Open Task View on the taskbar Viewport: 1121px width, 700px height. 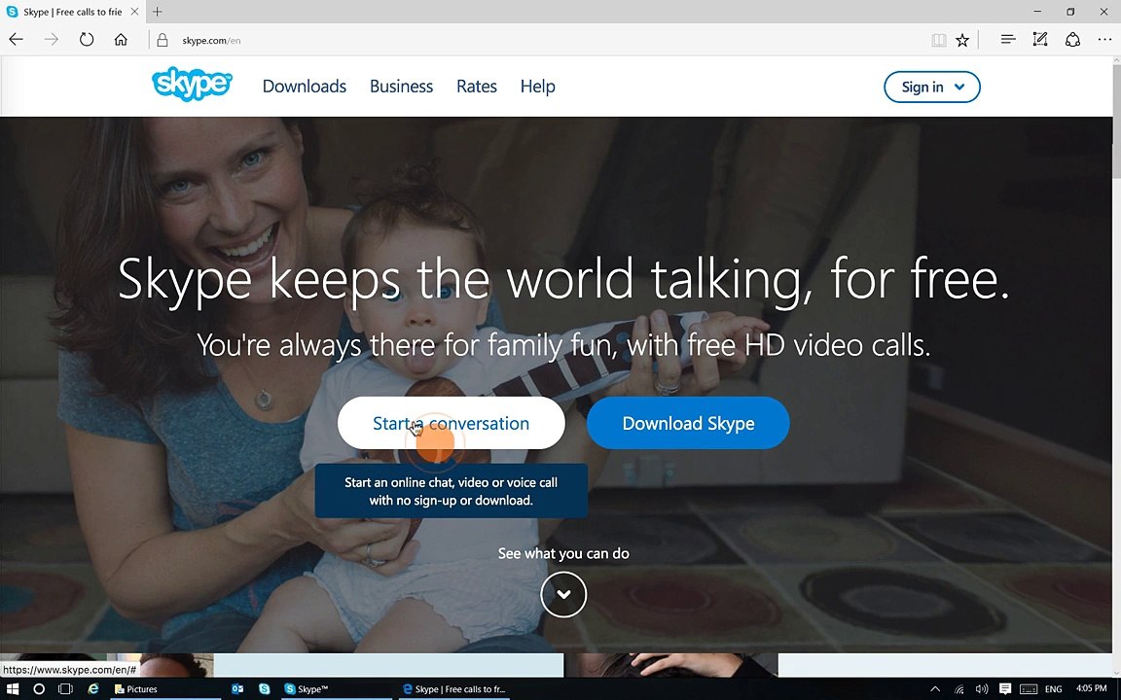coord(65,688)
